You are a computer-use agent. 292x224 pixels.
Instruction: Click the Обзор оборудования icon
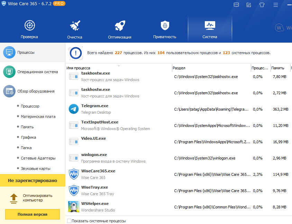[x=9, y=91]
